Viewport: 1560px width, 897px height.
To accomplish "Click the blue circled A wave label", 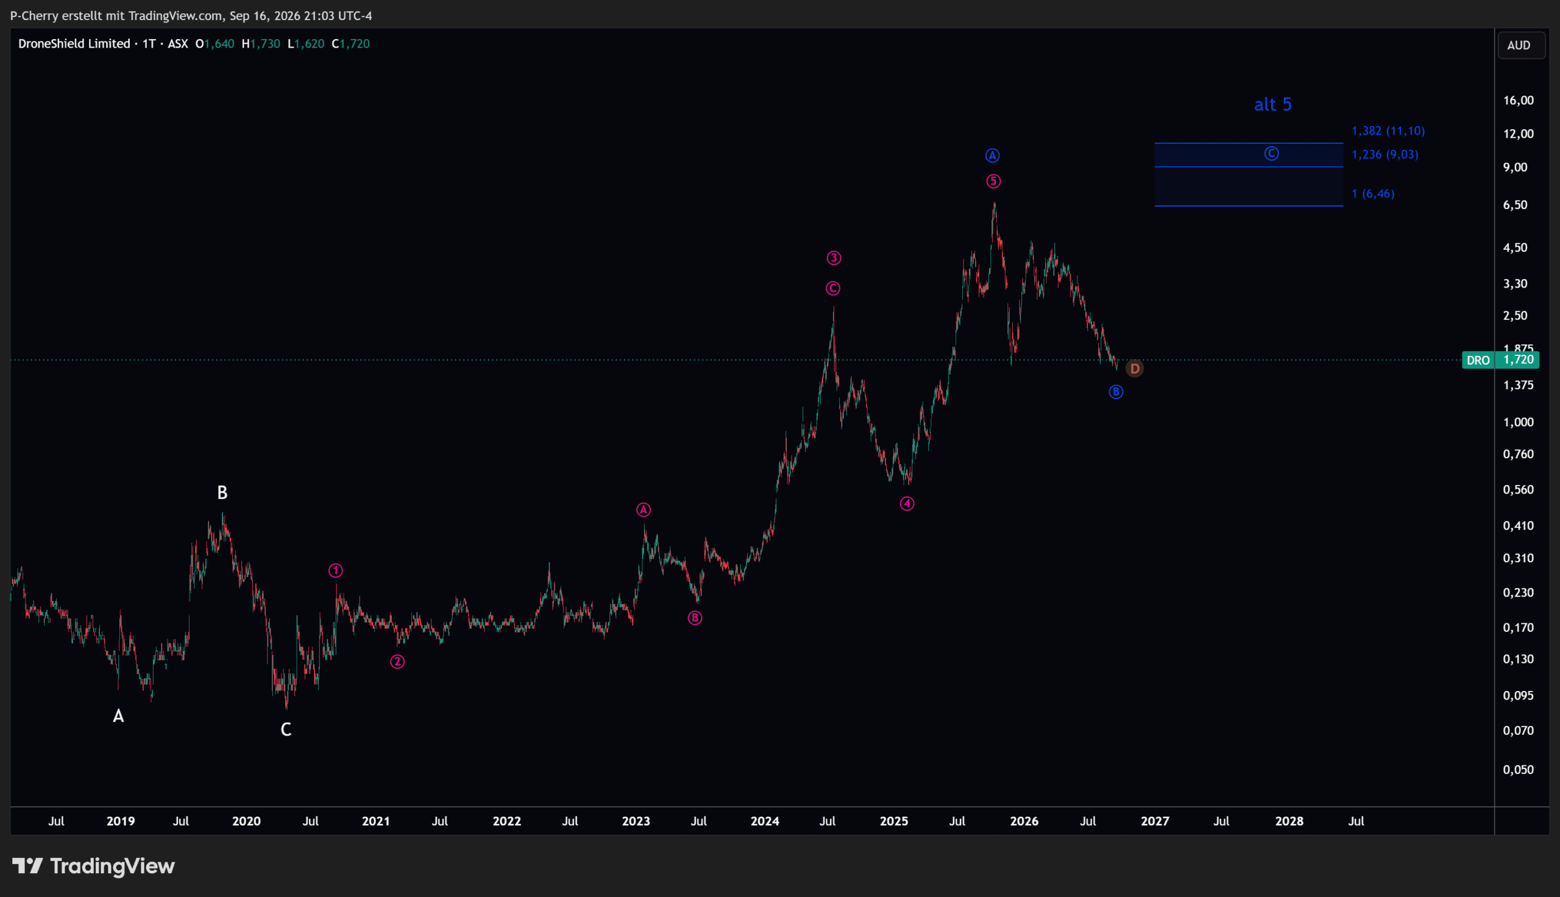I will tap(992, 155).
